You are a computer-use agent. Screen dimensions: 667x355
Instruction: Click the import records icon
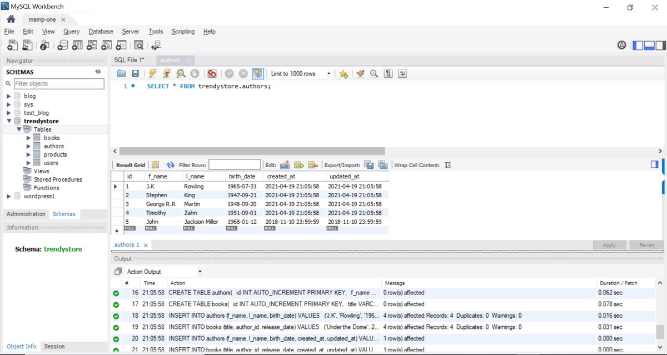click(382, 165)
